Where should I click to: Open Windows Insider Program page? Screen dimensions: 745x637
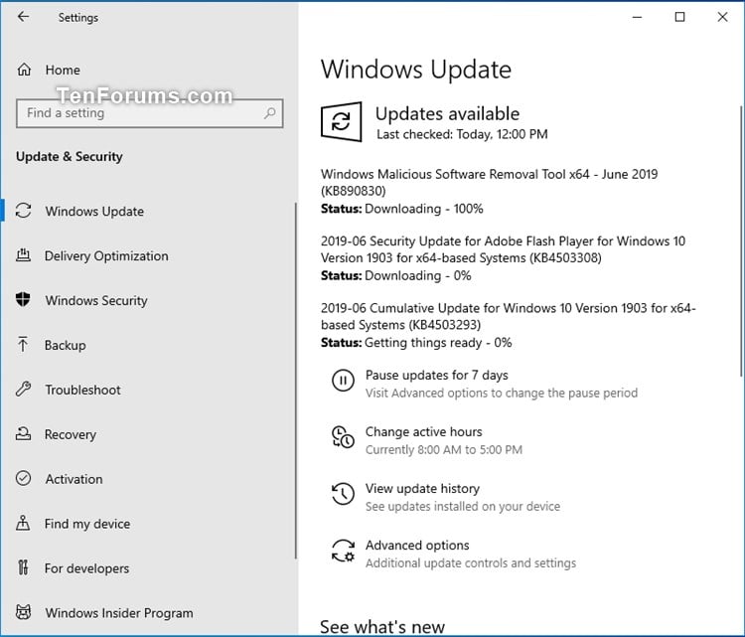(119, 613)
